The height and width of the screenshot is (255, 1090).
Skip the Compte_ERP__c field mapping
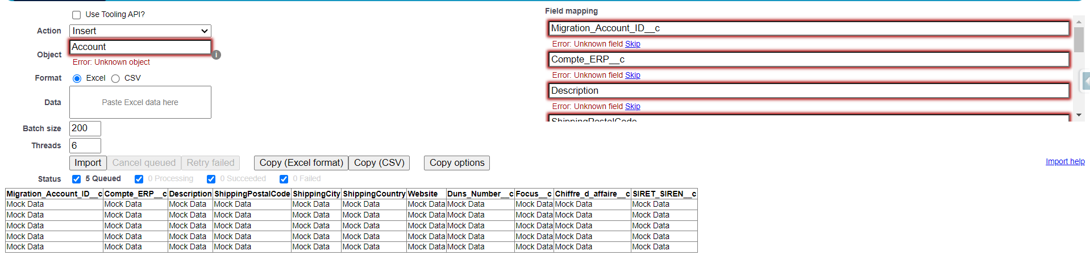(x=633, y=75)
